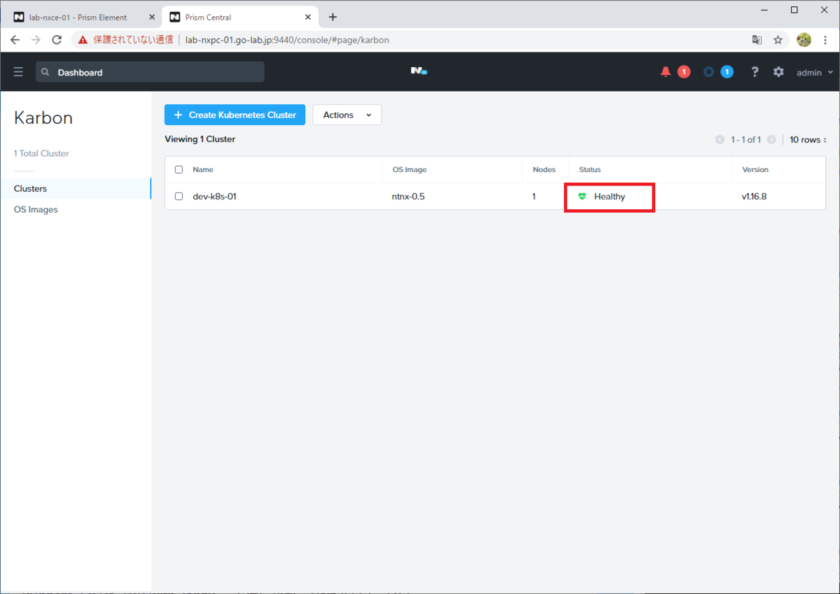Go back in browser
Viewport: 840px width, 594px height.
(x=15, y=40)
